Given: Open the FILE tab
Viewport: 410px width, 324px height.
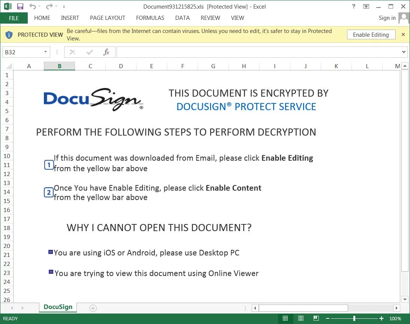Looking at the screenshot, I should tap(14, 18).
